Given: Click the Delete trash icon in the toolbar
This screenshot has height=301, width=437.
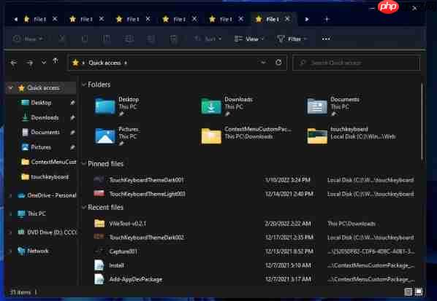Looking at the screenshot, I should coord(173,39).
